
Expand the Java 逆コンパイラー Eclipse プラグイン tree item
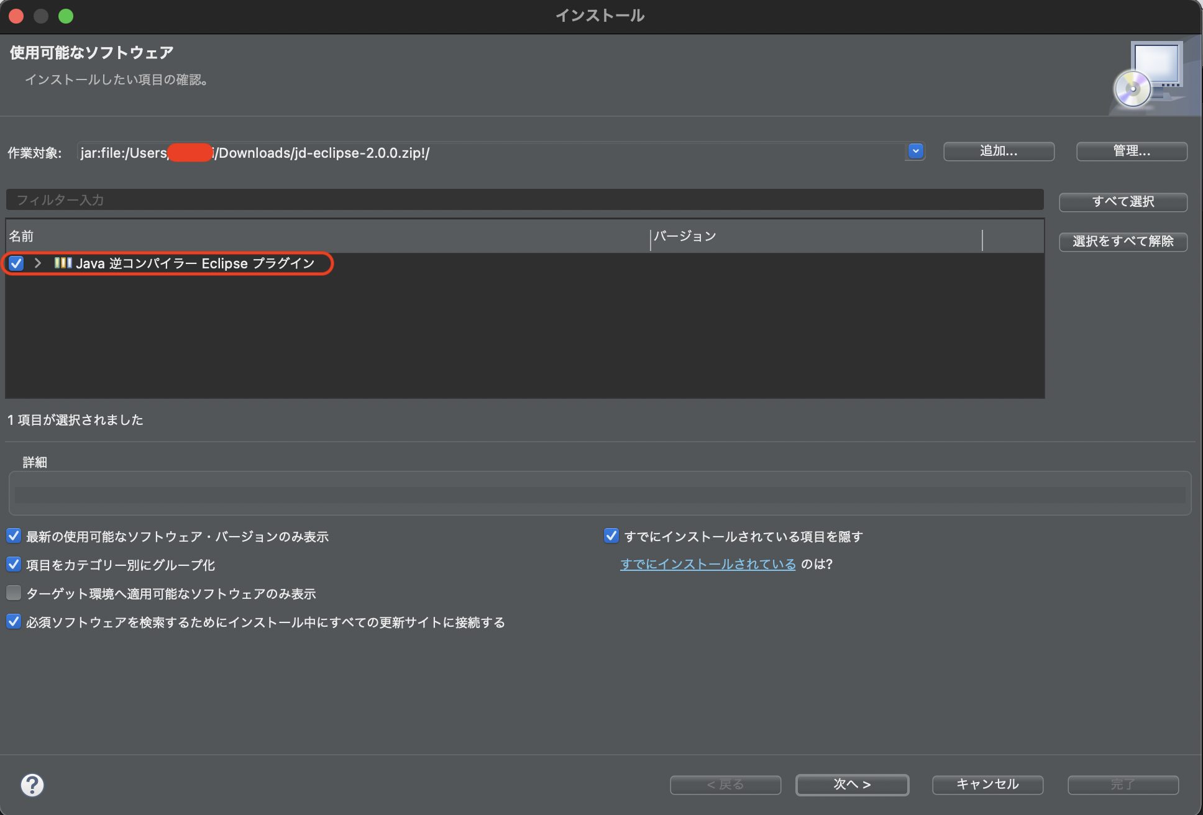click(37, 263)
